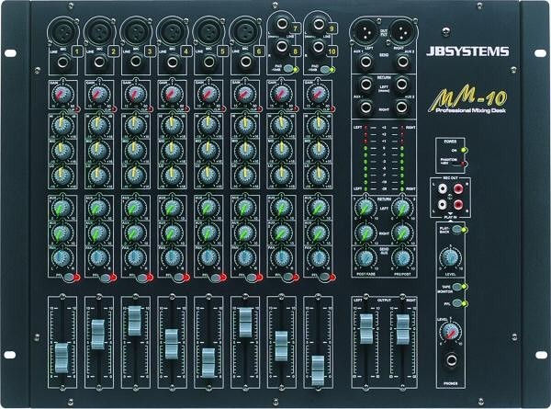The height and width of the screenshot is (409, 551).
Task: Toggle the channel 1 PFL button
Action: tap(70, 278)
